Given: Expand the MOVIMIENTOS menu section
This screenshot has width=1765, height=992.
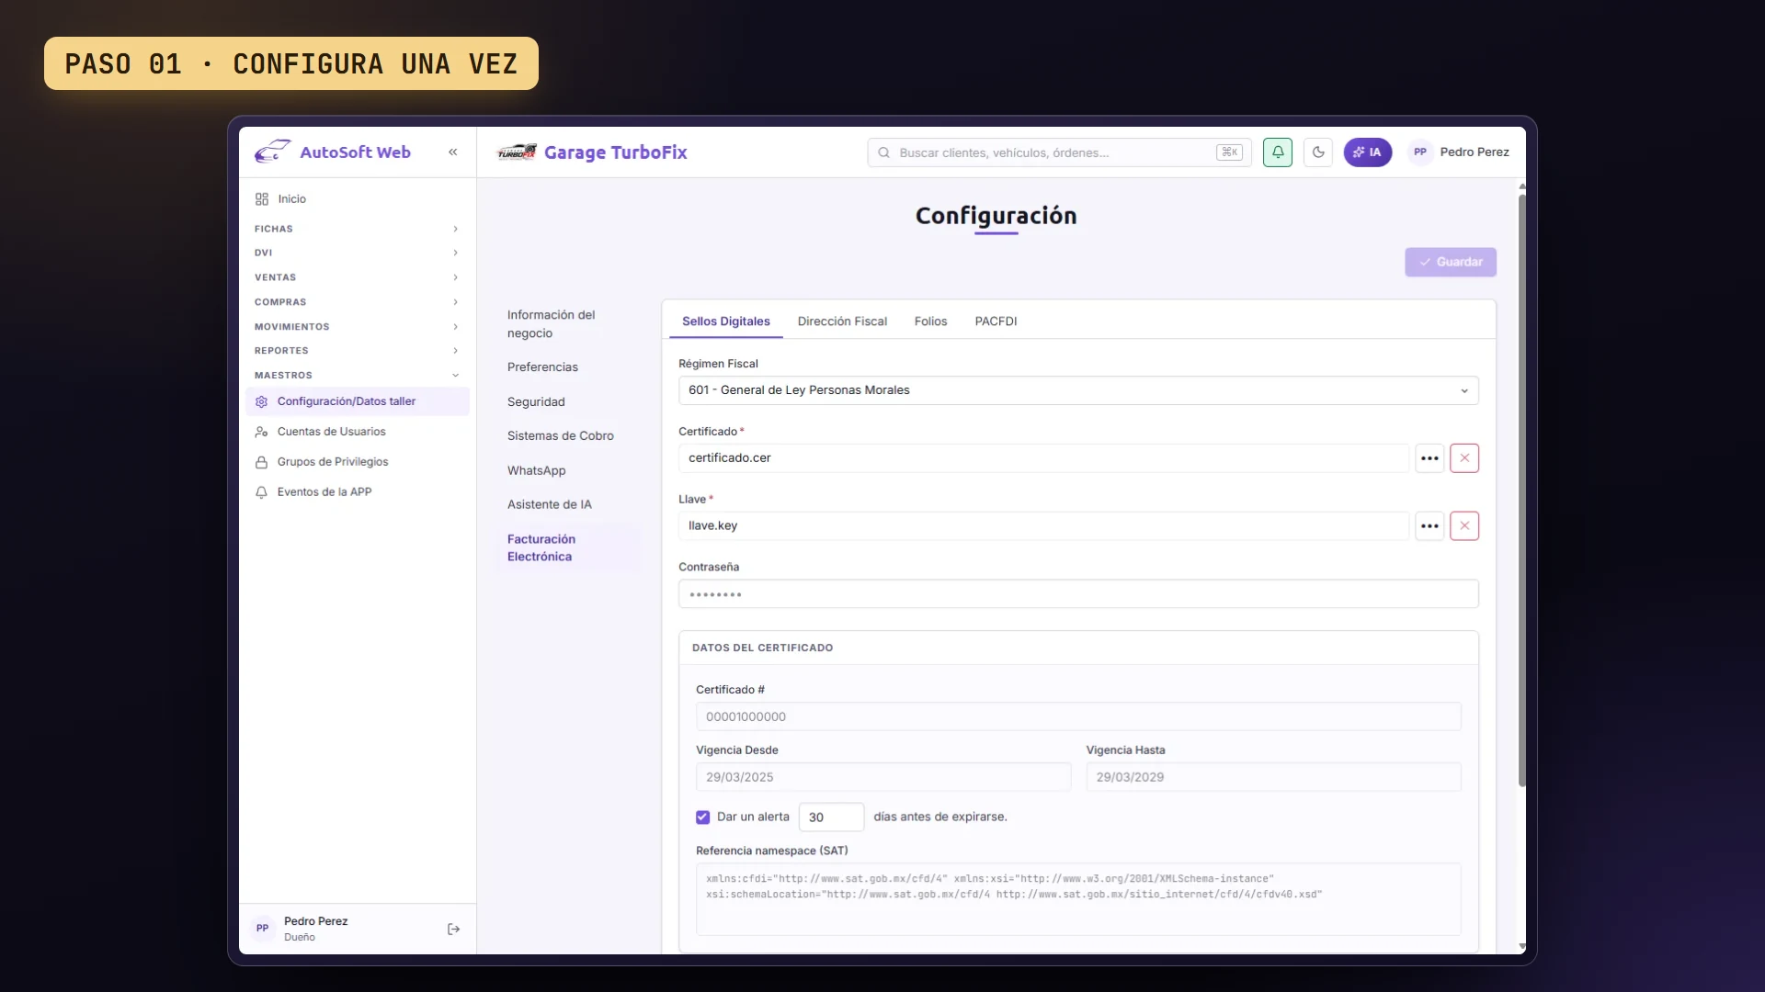Looking at the screenshot, I should 358,327.
